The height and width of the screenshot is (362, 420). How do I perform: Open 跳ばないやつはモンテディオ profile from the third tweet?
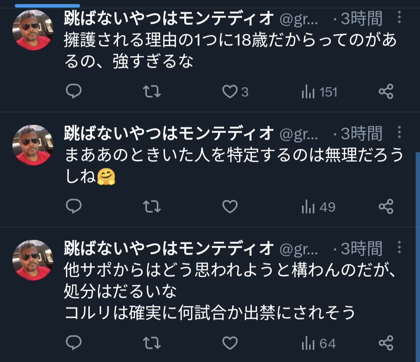coord(168,248)
